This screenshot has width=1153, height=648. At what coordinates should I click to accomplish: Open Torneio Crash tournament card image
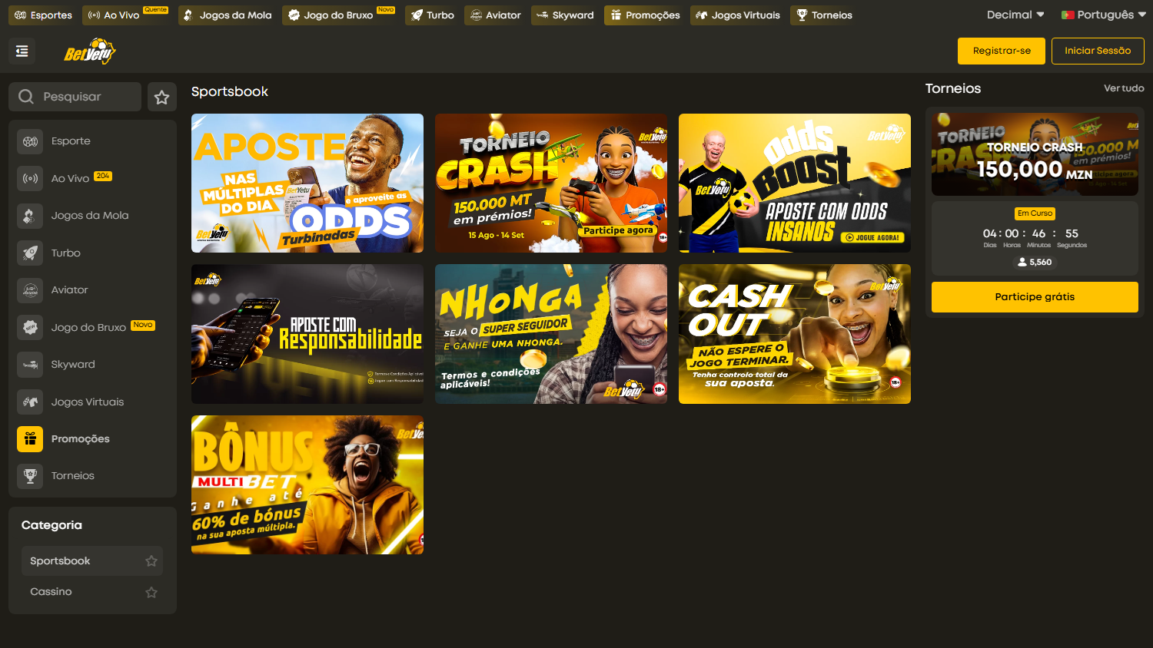tap(1035, 154)
